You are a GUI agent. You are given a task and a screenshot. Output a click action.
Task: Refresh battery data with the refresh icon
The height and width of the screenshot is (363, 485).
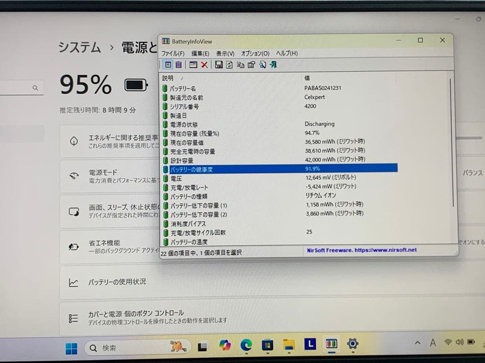229,65
